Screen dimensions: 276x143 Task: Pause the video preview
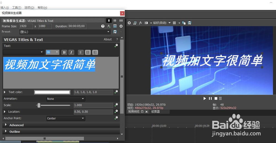tap(210, 98)
